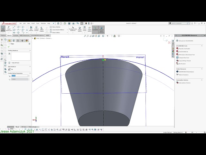
Task: Click the Undo icon in top toolbar
Action: pyautogui.click(x=78, y=23)
